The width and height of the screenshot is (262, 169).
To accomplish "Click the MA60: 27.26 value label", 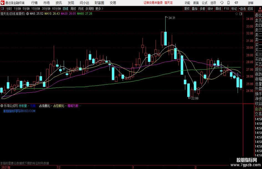I will (85, 14).
